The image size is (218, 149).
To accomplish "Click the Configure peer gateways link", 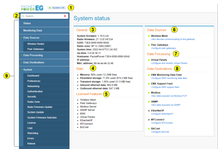I will pyautogui.click(x=163, y=48).
